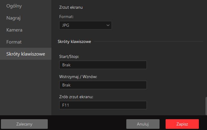Click the chevron arrow of the Format combo box
This screenshot has width=207, height=130.
(108, 25)
